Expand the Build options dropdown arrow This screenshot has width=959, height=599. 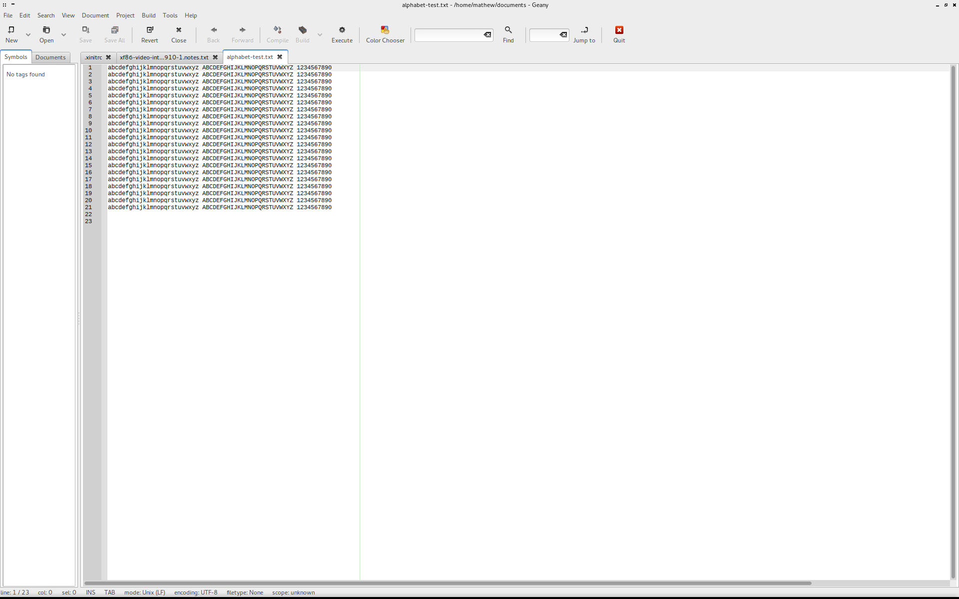click(x=320, y=35)
